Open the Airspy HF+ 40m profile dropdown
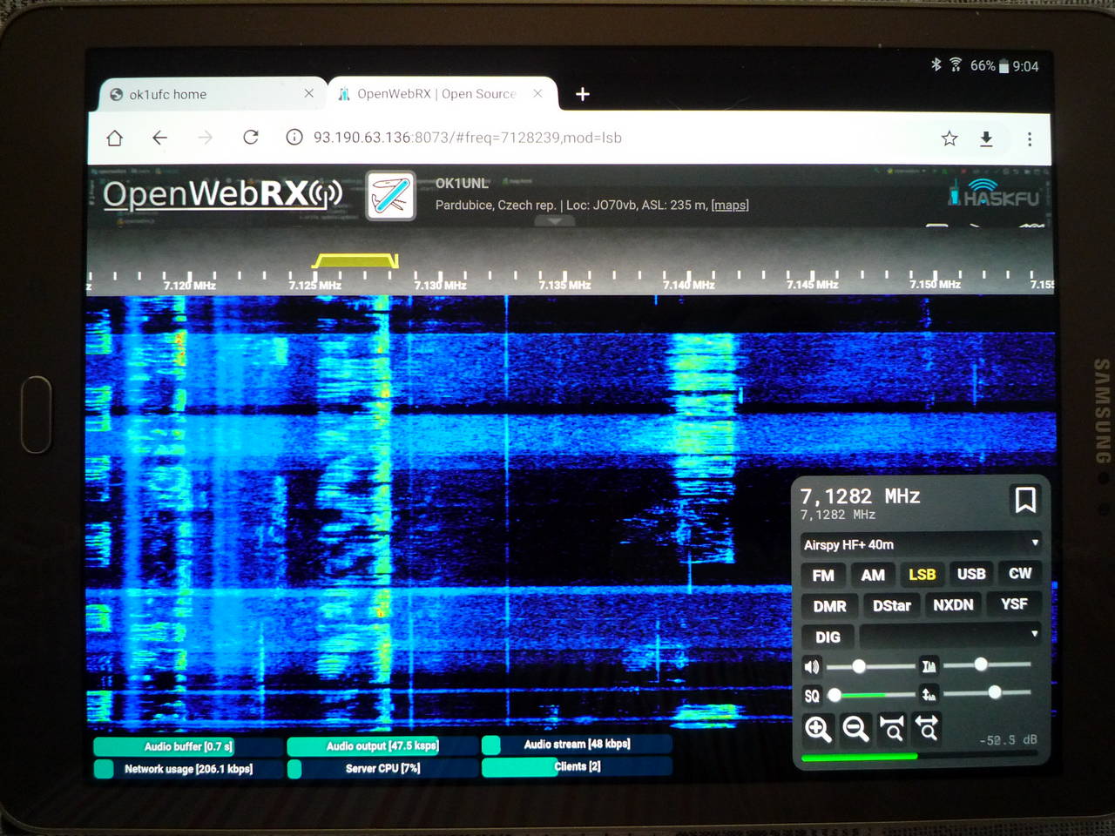1115x836 pixels. pyautogui.click(x=920, y=544)
